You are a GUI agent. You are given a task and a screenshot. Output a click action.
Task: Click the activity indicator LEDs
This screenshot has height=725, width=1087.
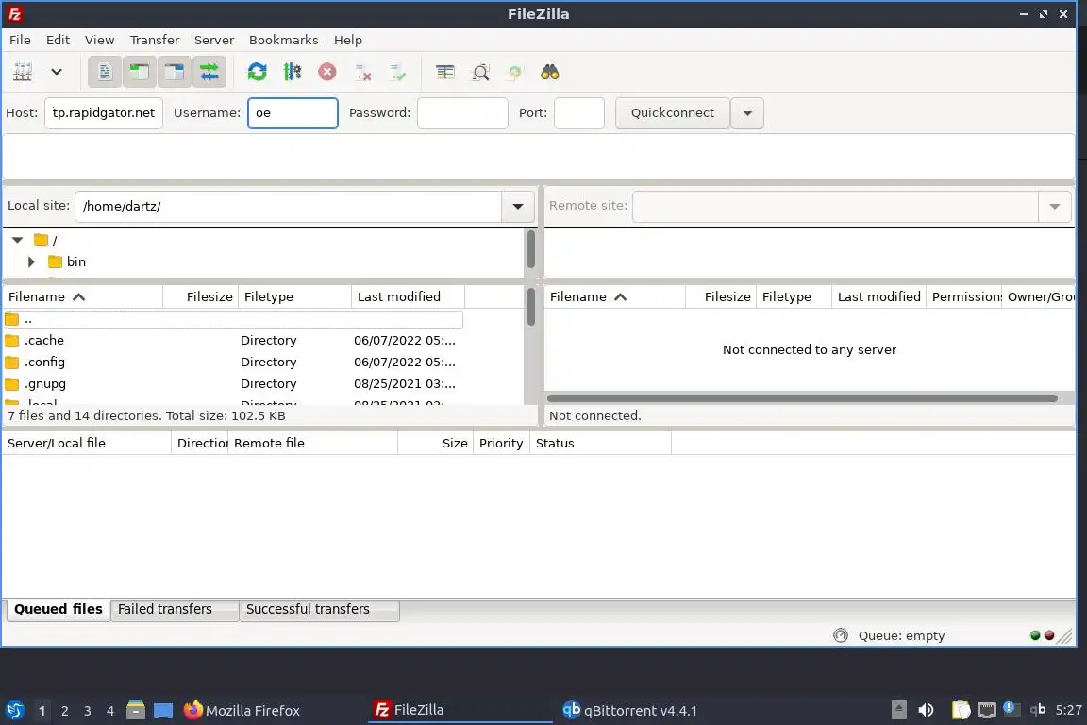pos(1042,635)
